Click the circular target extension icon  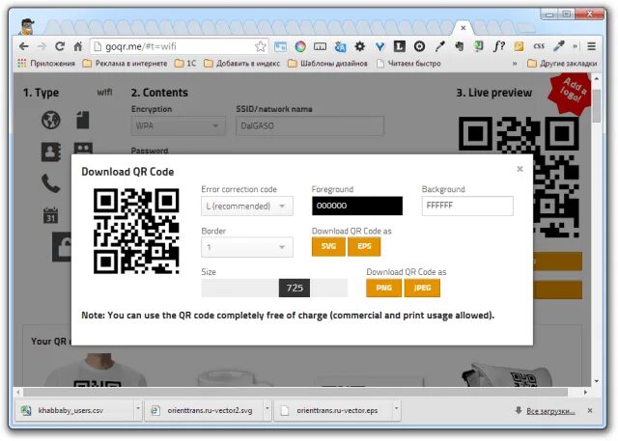coord(419,46)
